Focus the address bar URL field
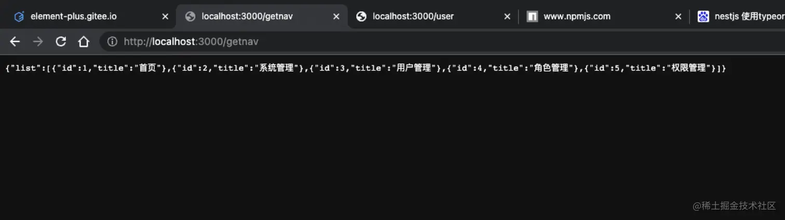The height and width of the screenshot is (220, 785). (441, 42)
